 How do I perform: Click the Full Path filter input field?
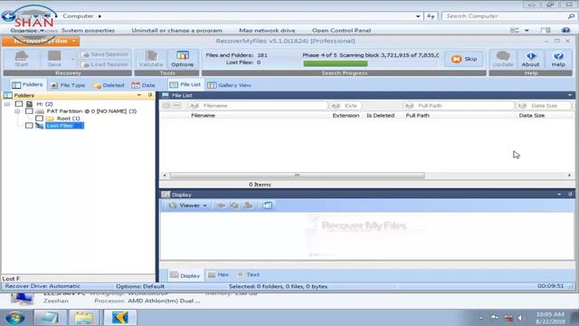tap(459, 106)
